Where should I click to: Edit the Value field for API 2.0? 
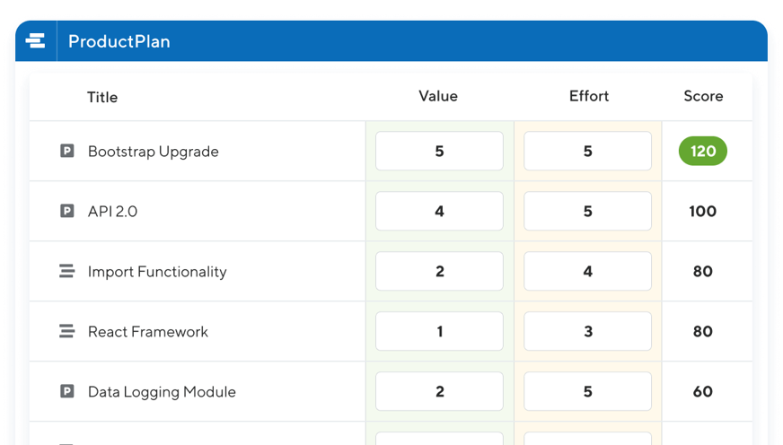(439, 211)
